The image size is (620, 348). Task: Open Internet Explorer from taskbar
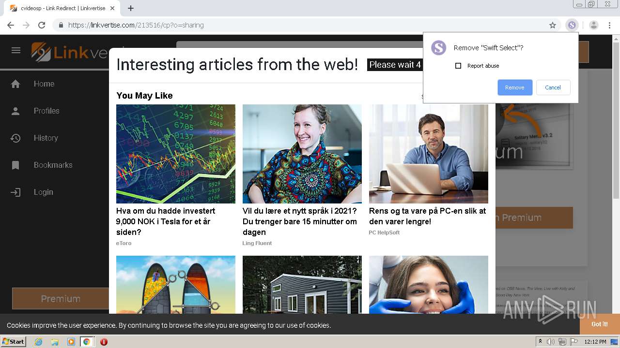click(x=38, y=342)
